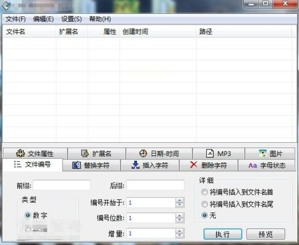This screenshot has height=245, width=299.
Task: Open the 文件(F) menu
Action: click(15, 19)
